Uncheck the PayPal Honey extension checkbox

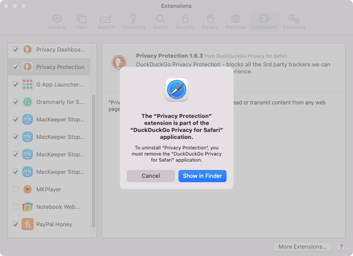pos(16,224)
